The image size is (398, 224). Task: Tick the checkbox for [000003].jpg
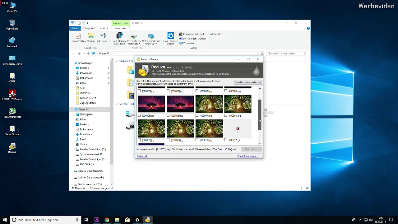pos(197,91)
